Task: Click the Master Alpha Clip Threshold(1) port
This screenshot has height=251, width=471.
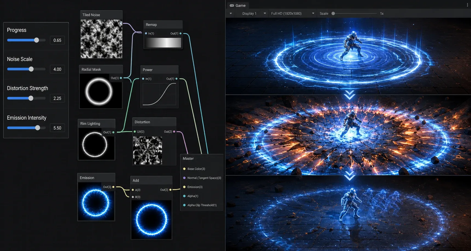Action: pos(184,205)
